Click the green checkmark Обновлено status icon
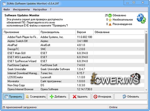Viewport: 150px width, 111px height. click(x=110, y=15)
